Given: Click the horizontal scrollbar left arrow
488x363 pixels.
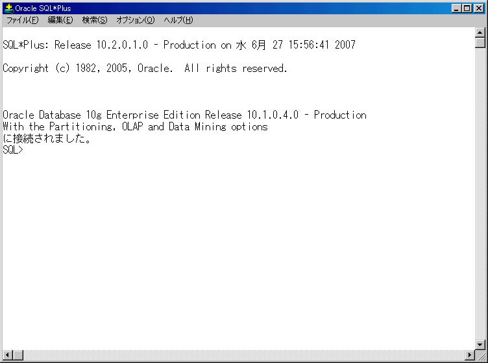Looking at the screenshot, I should click(x=8, y=355).
